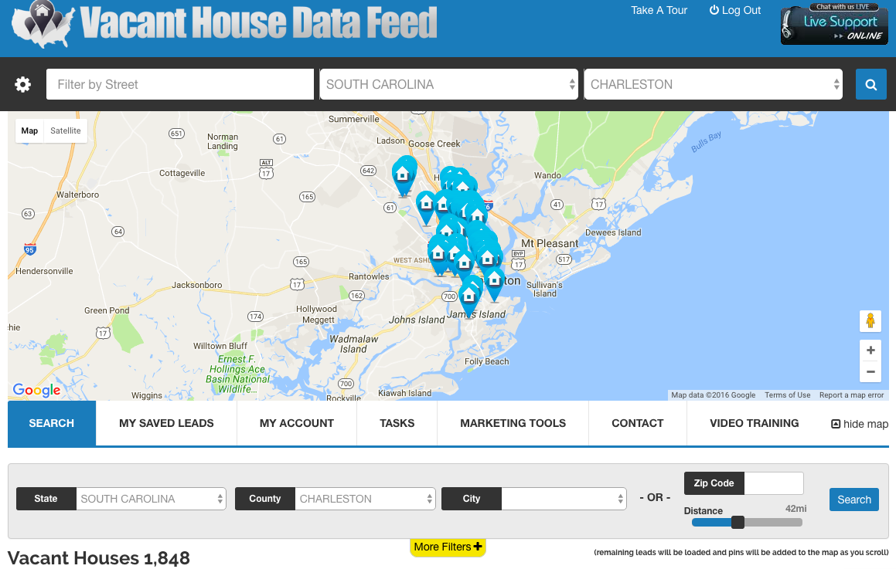896x569 pixels.
Task: Open the CONTACT tab
Action: click(x=638, y=423)
